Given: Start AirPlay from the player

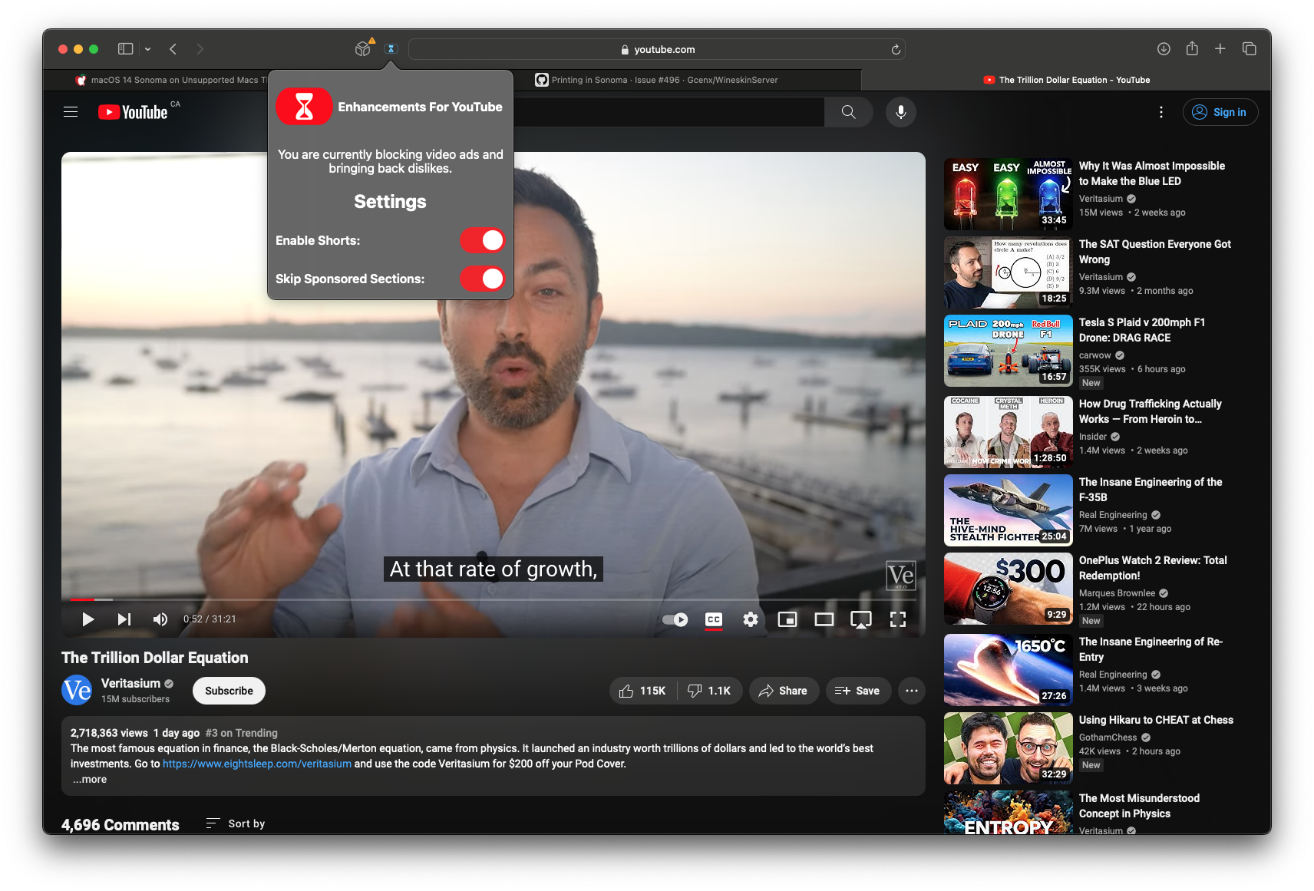Looking at the screenshot, I should [x=861, y=619].
